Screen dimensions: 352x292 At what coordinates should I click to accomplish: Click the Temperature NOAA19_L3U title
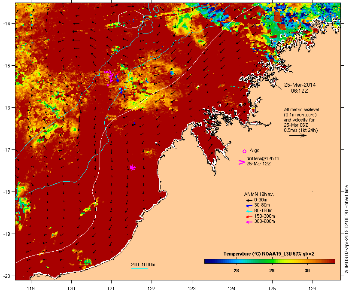tap(269, 254)
